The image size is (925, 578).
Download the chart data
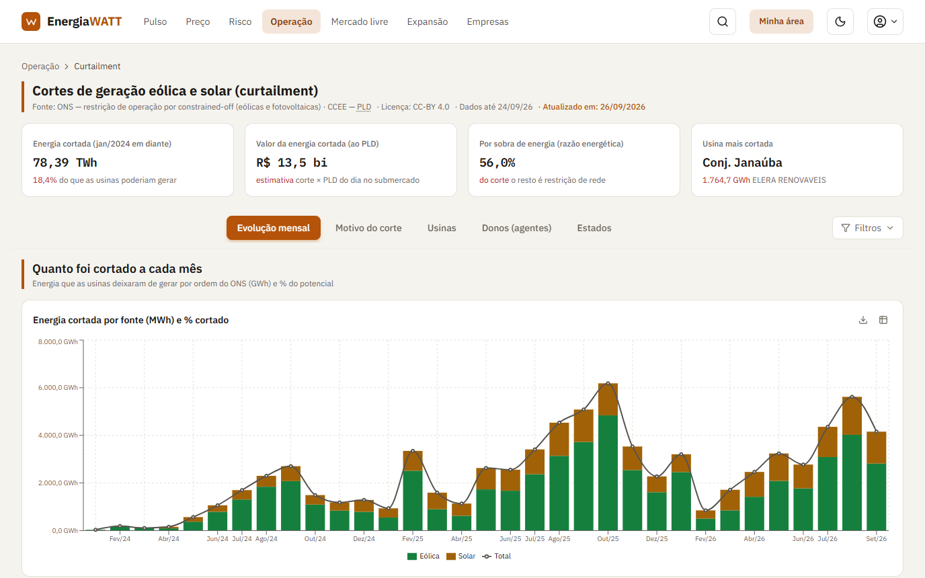pyautogui.click(x=863, y=320)
